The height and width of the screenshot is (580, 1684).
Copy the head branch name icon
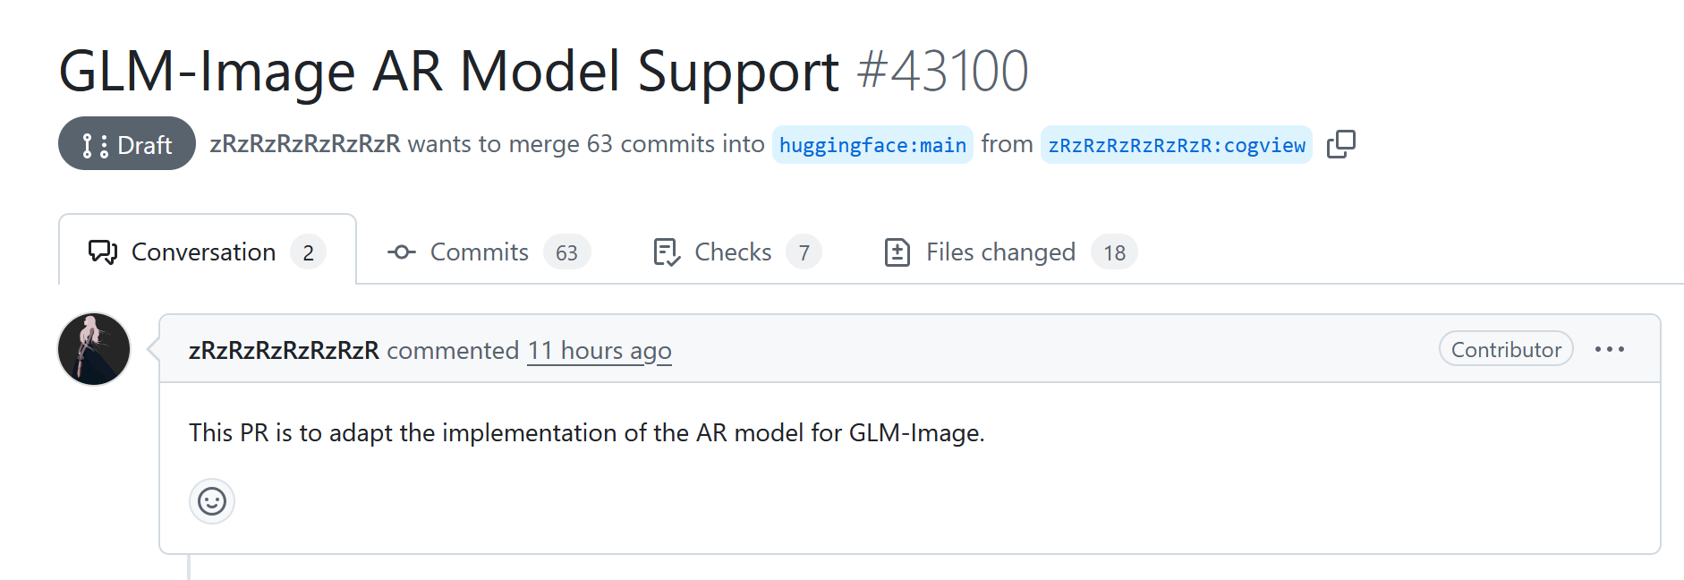(x=1340, y=144)
